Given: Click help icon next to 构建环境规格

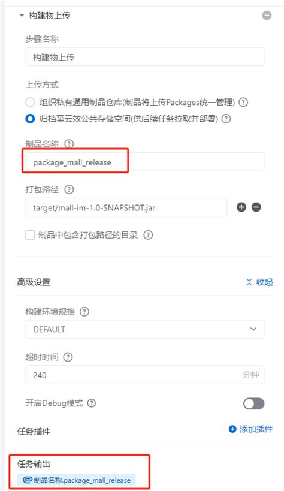Looking at the screenshot, I should (84, 312).
